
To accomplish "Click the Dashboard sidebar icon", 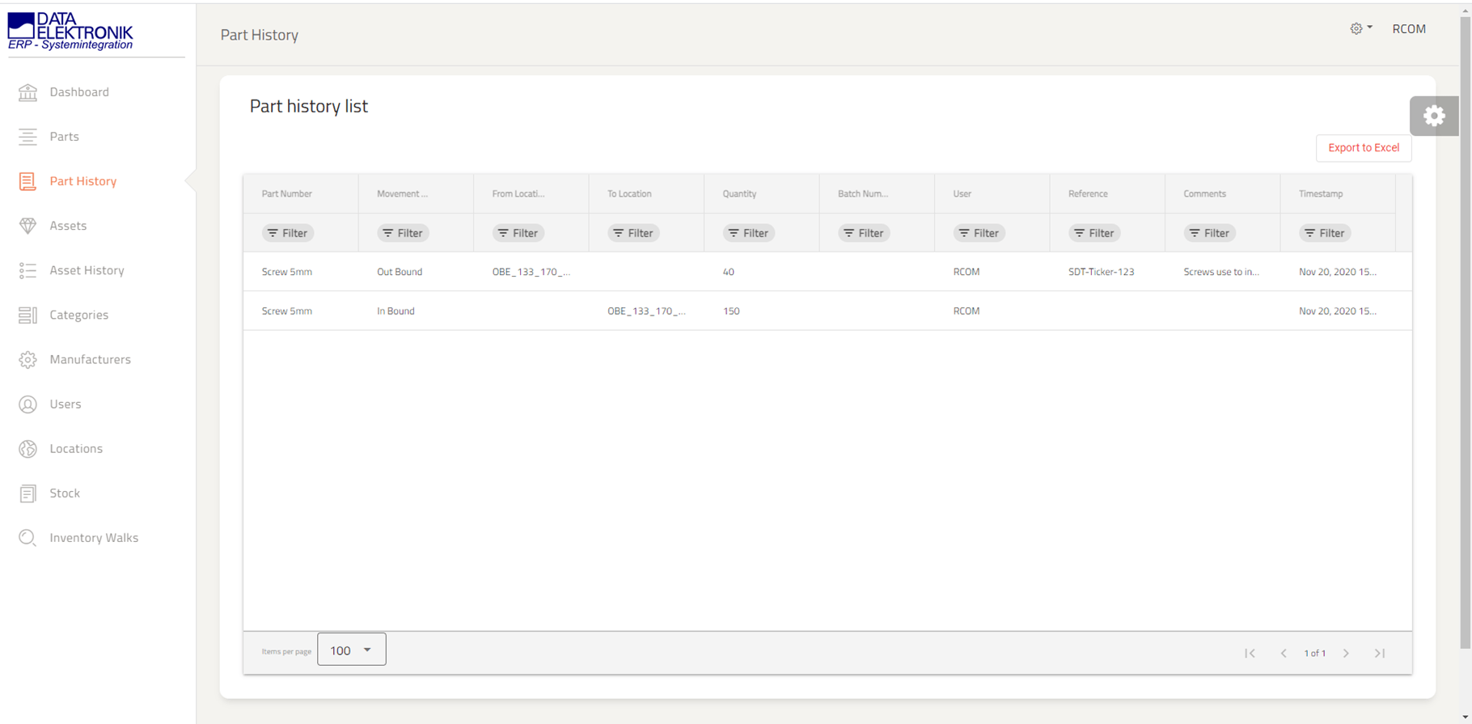I will point(27,92).
